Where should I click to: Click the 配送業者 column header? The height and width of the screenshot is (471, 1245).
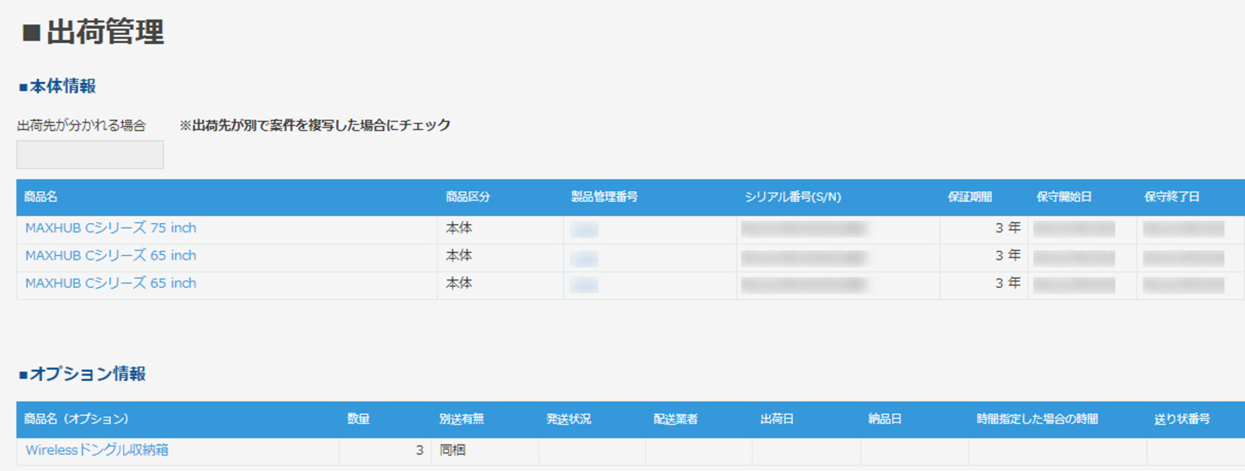coord(675,419)
